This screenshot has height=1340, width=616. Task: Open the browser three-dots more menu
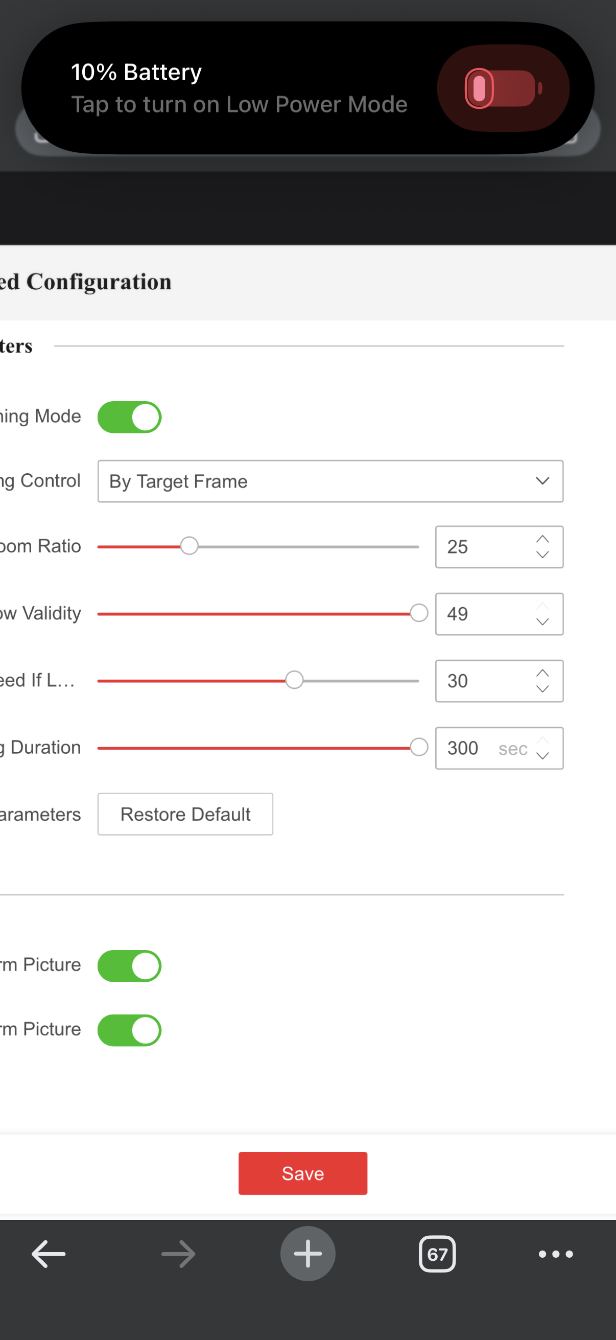pos(556,1254)
